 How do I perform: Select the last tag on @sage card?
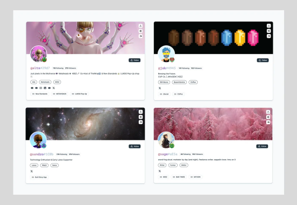click(x=184, y=165)
